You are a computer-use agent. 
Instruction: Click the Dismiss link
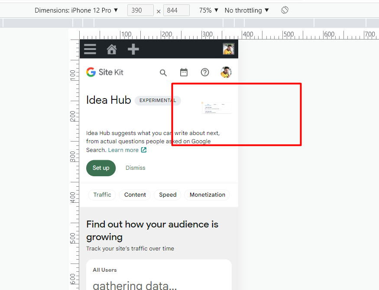[x=135, y=168]
